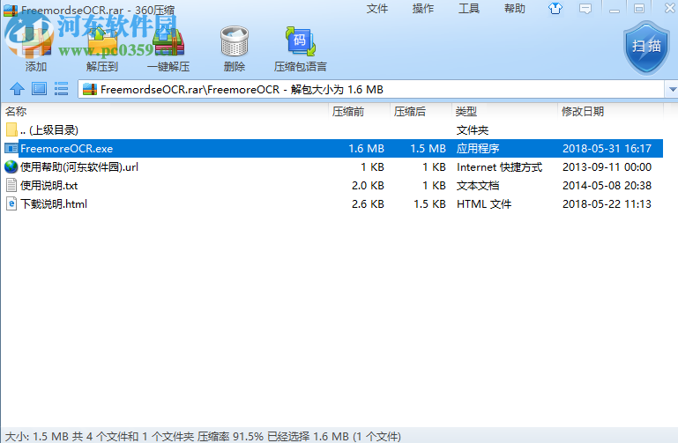Image resolution: width=678 pixels, height=443 pixels.
Task: Select the 使用说明.txt file name
Action: tap(48, 186)
